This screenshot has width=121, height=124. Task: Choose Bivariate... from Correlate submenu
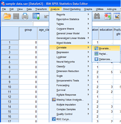tap(106, 49)
